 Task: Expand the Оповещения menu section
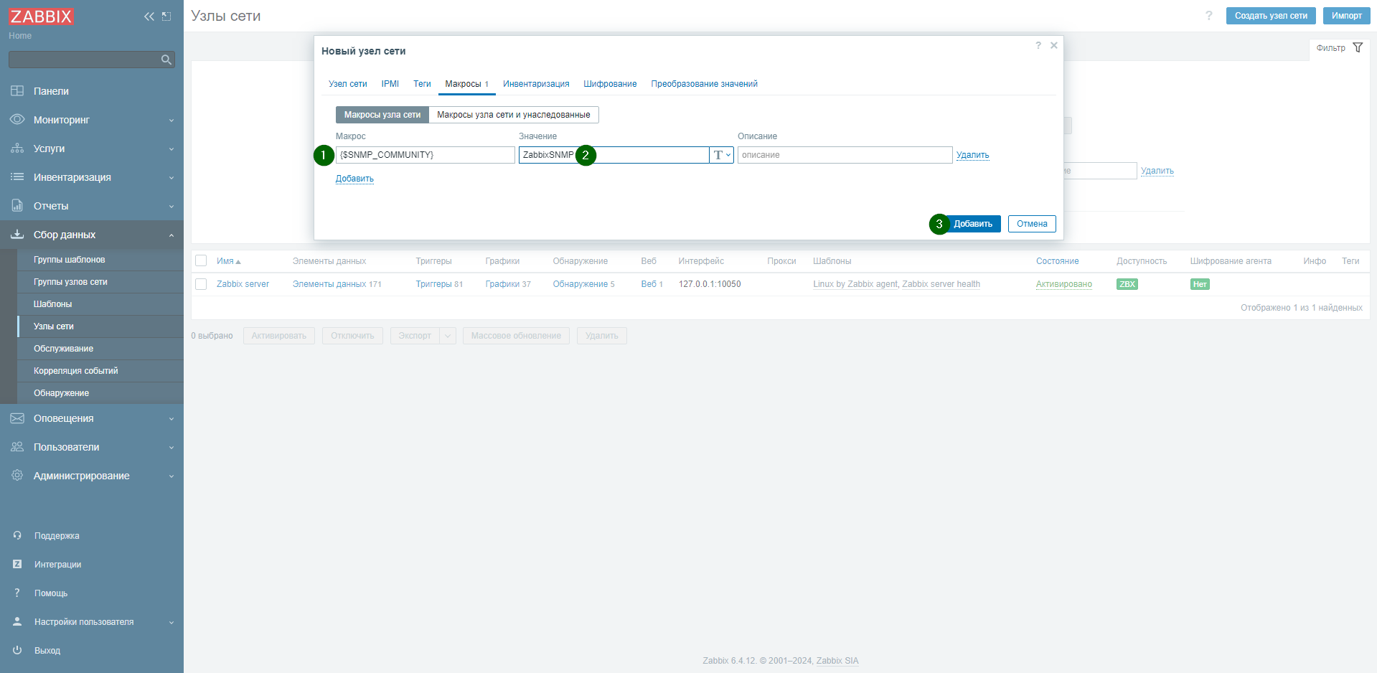(171, 418)
